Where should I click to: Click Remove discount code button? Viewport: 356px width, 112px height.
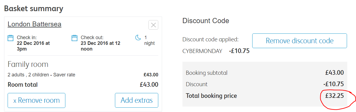pos(300,41)
